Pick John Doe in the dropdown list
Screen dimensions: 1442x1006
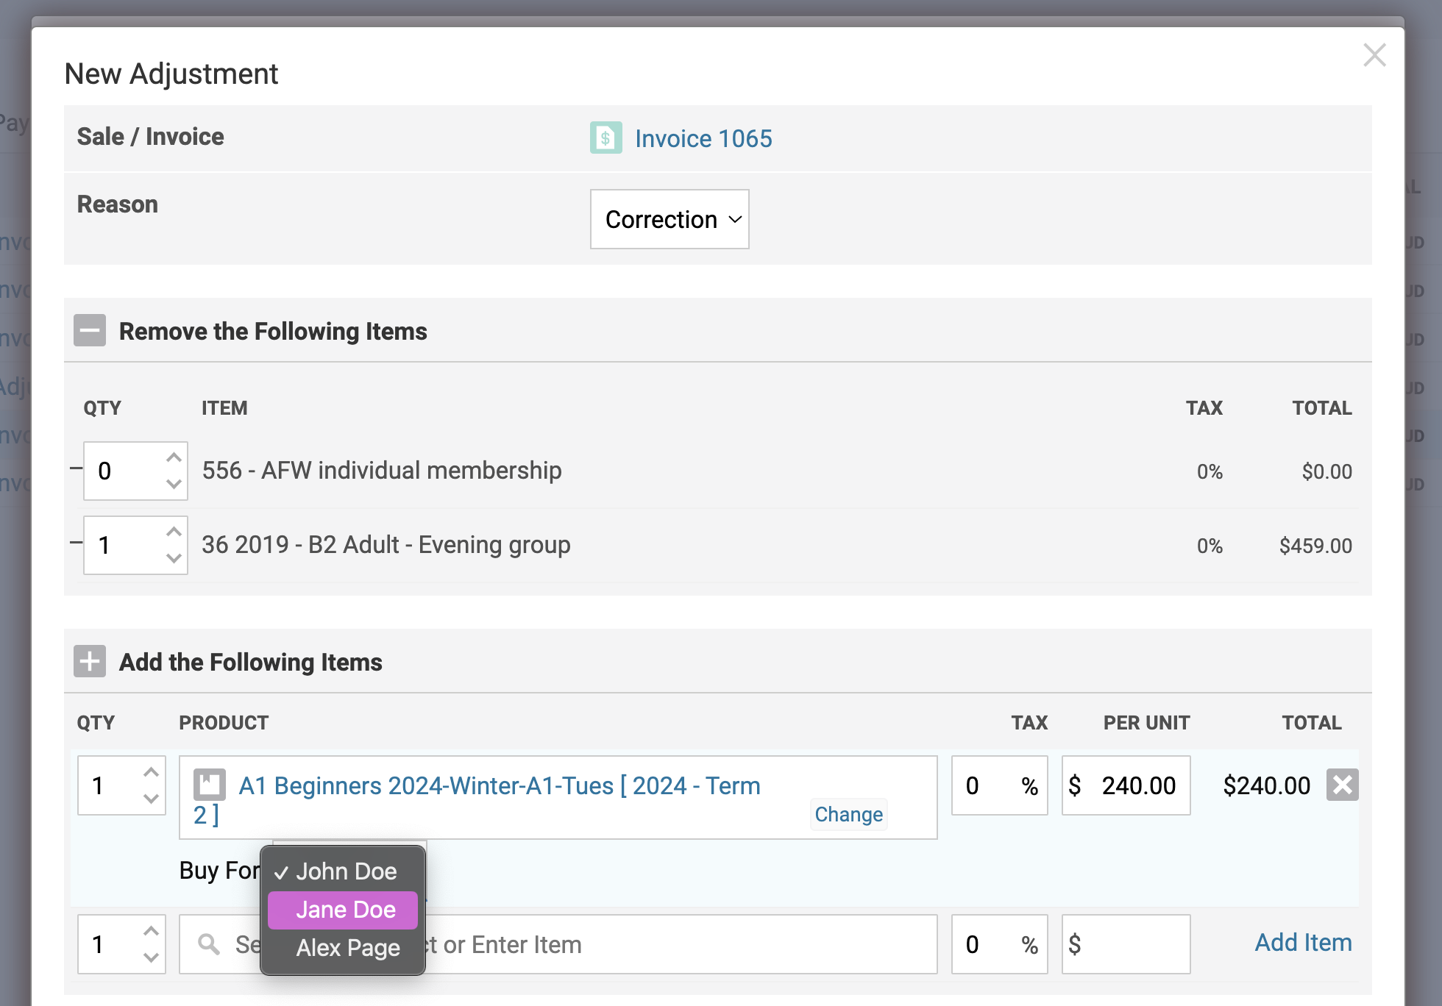346,871
